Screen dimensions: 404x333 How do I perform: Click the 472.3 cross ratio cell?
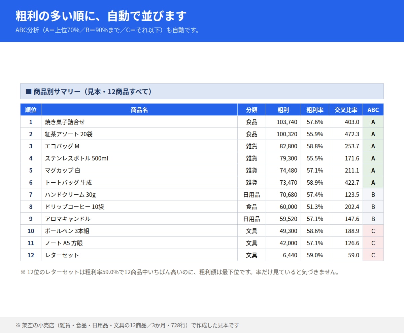pos(346,134)
